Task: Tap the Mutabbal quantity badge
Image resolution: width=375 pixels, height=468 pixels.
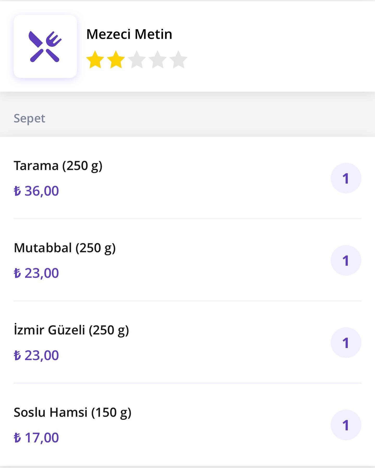Action: [x=346, y=260]
